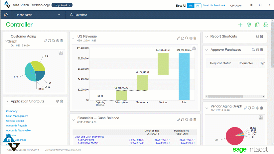The height and width of the screenshot is (154, 274).
Task: Add a new dashboard component with the plus icon
Action: tap(240, 25)
